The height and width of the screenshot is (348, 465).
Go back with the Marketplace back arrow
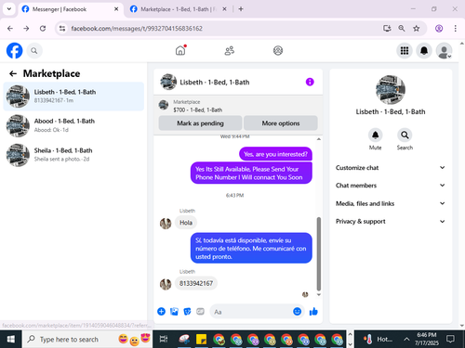[13, 73]
